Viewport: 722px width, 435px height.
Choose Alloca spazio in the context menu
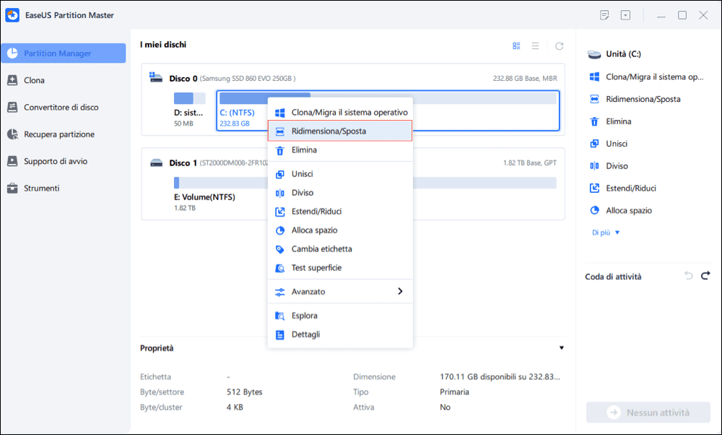[x=340, y=231]
